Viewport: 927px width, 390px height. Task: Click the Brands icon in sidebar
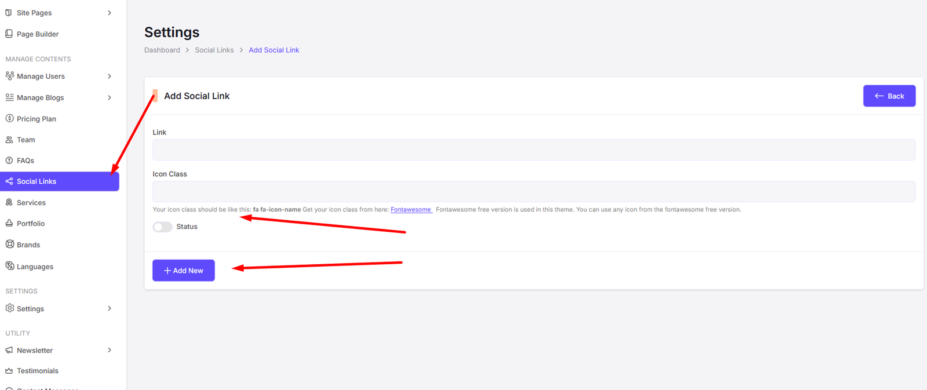[10, 245]
